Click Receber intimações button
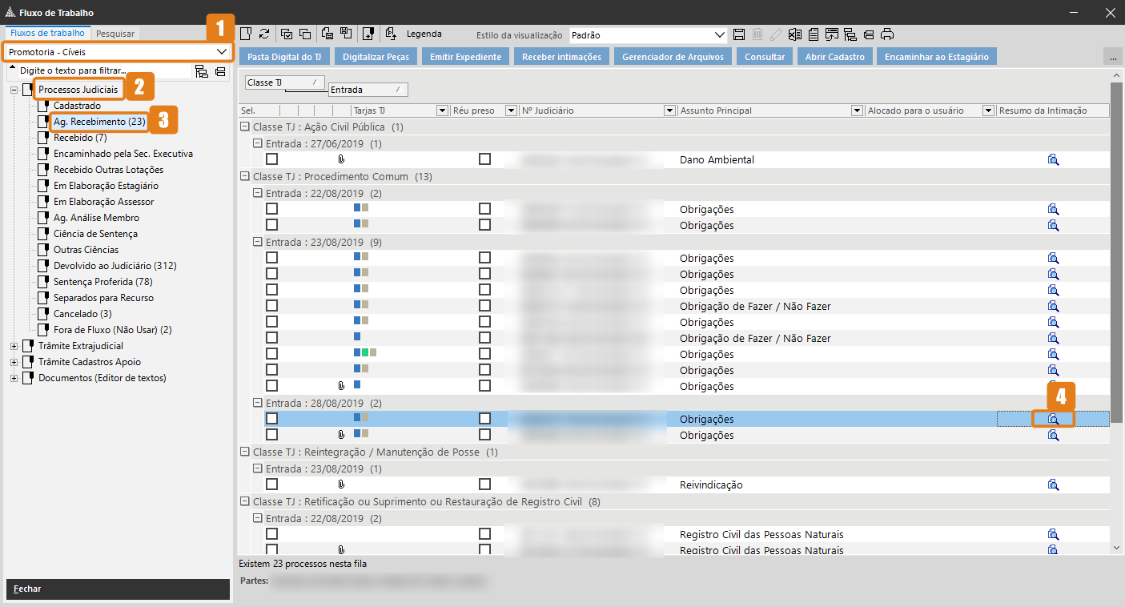 [x=560, y=57]
